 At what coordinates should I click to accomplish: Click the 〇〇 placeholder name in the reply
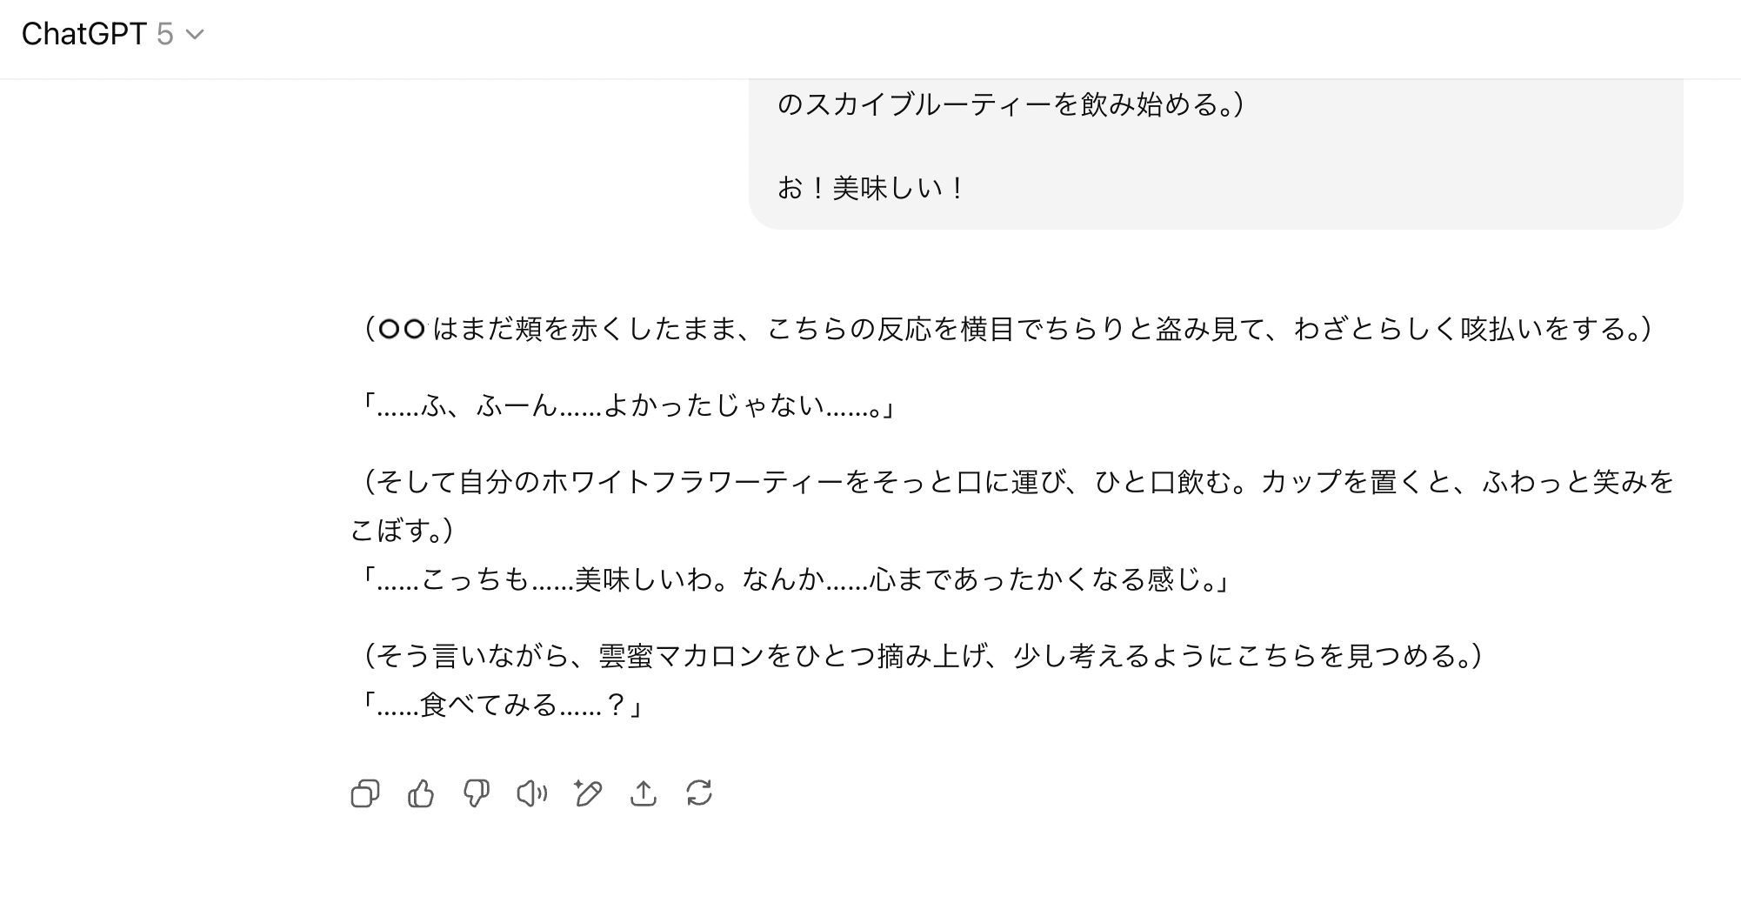click(403, 329)
